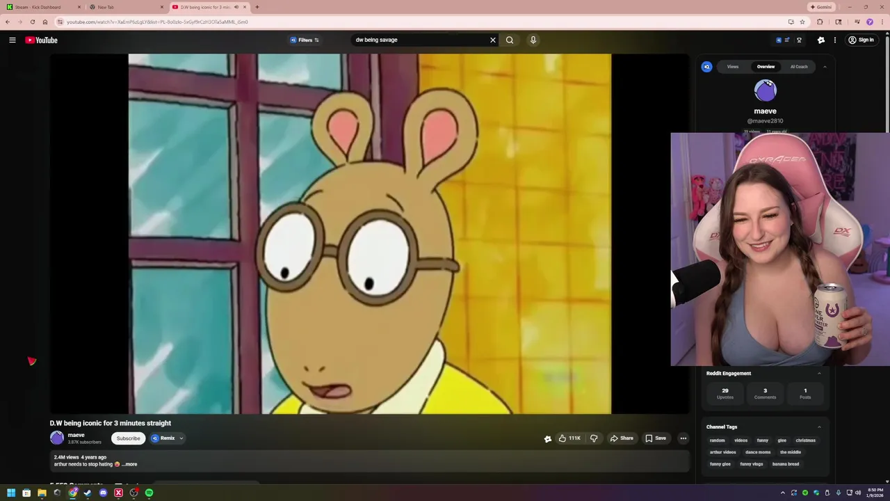Switch to the Views tab in side panel
This screenshot has width=890, height=501.
(733, 67)
